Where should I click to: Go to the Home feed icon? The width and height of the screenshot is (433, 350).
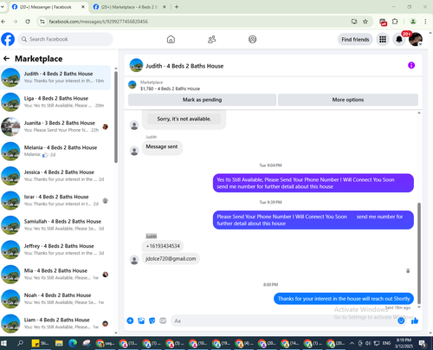pos(171,39)
